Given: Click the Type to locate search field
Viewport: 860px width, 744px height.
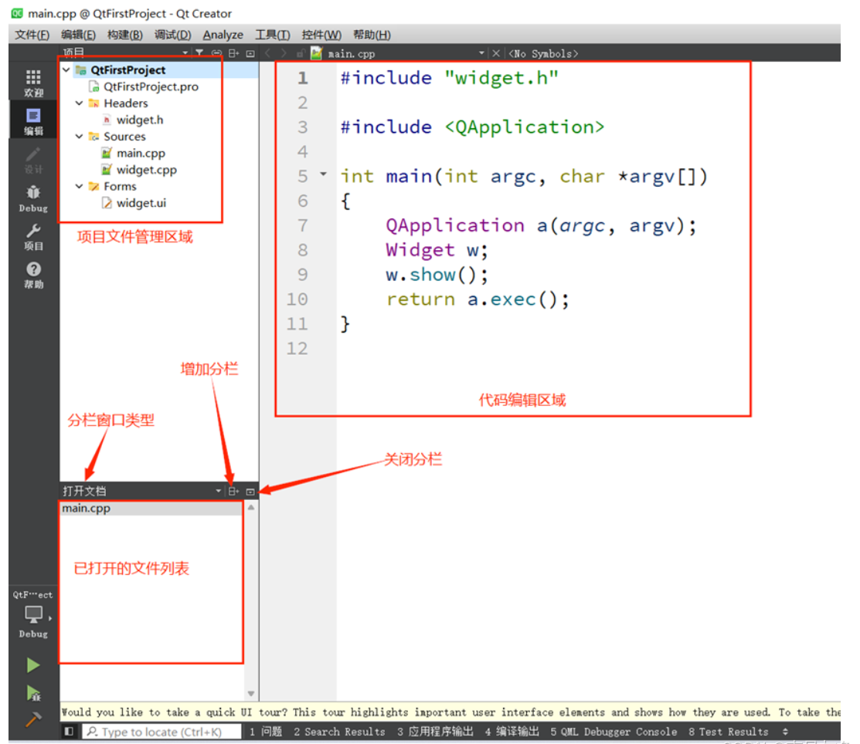Looking at the screenshot, I should click(x=161, y=732).
